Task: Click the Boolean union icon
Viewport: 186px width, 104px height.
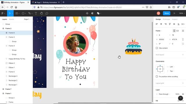Action: [98, 13]
